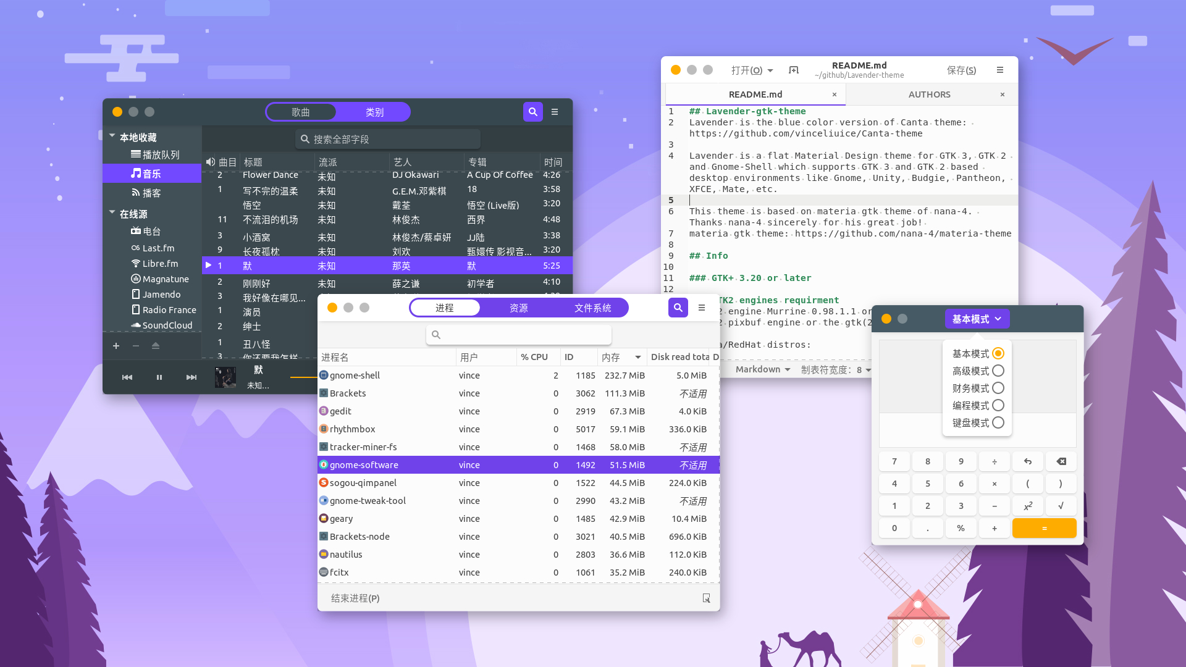Click the album art thumbnail in player
Image resolution: width=1186 pixels, height=667 pixels.
[225, 377]
